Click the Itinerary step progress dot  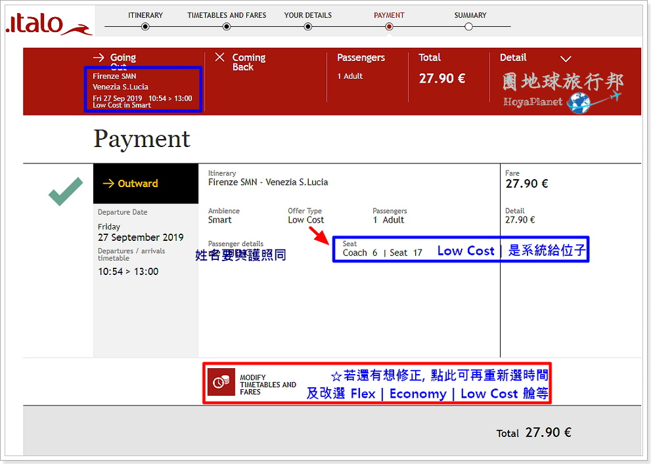point(145,26)
